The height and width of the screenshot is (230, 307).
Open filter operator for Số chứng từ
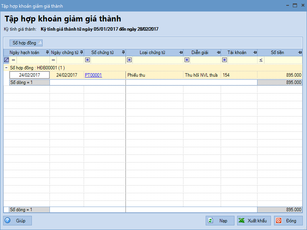coord(87,60)
